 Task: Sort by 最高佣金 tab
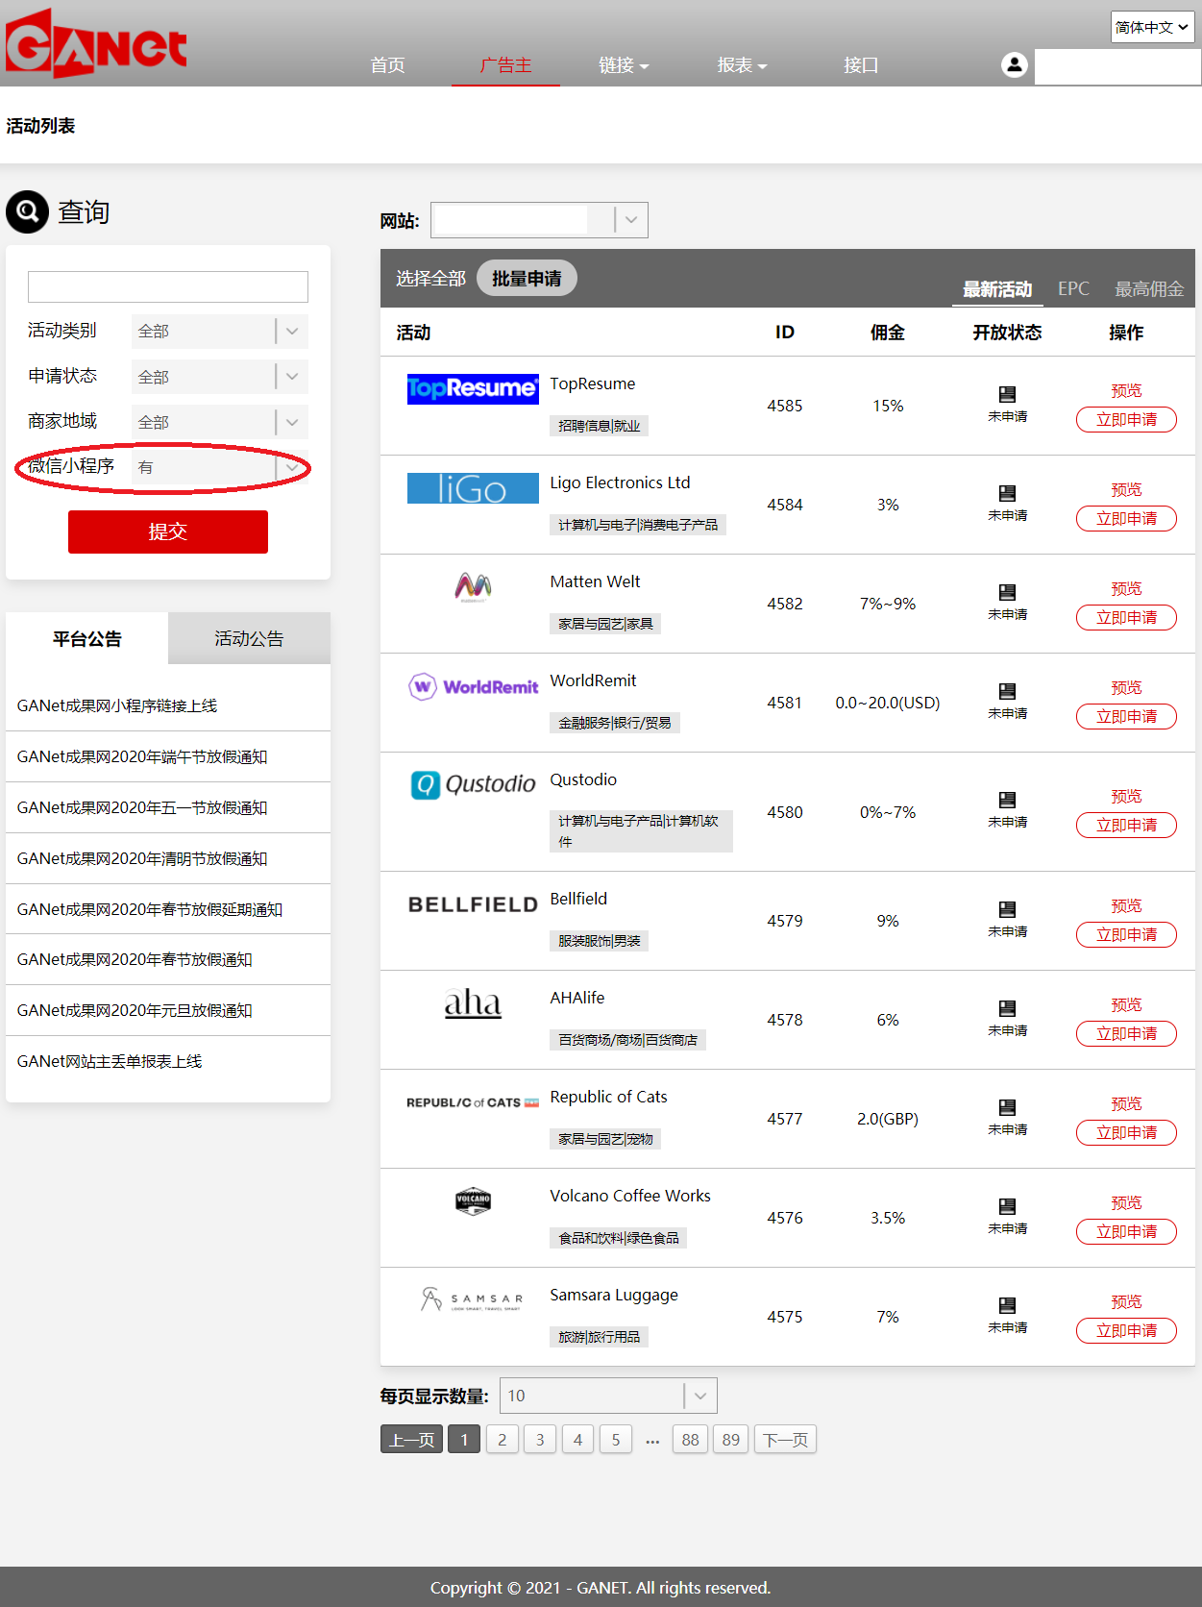pos(1149,289)
